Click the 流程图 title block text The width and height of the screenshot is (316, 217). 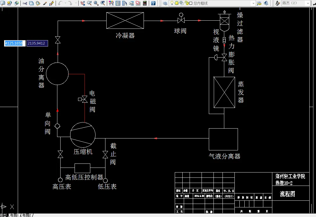point(287,194)
